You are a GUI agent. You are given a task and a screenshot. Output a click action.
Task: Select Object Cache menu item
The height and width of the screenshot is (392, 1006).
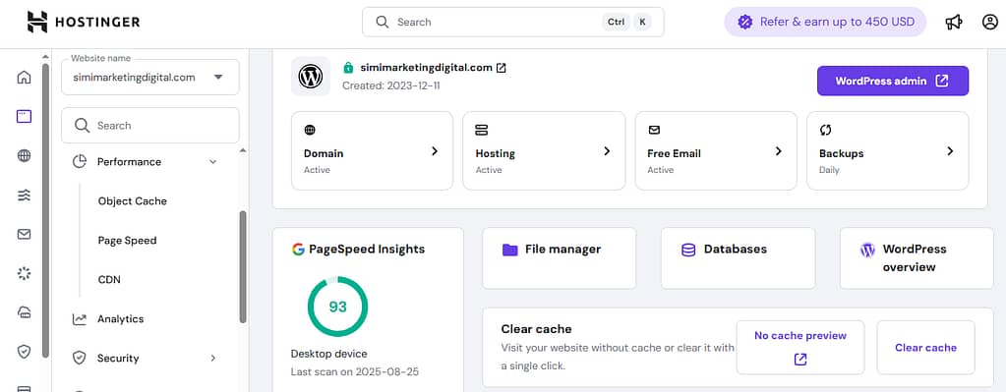tap(132, 201)
